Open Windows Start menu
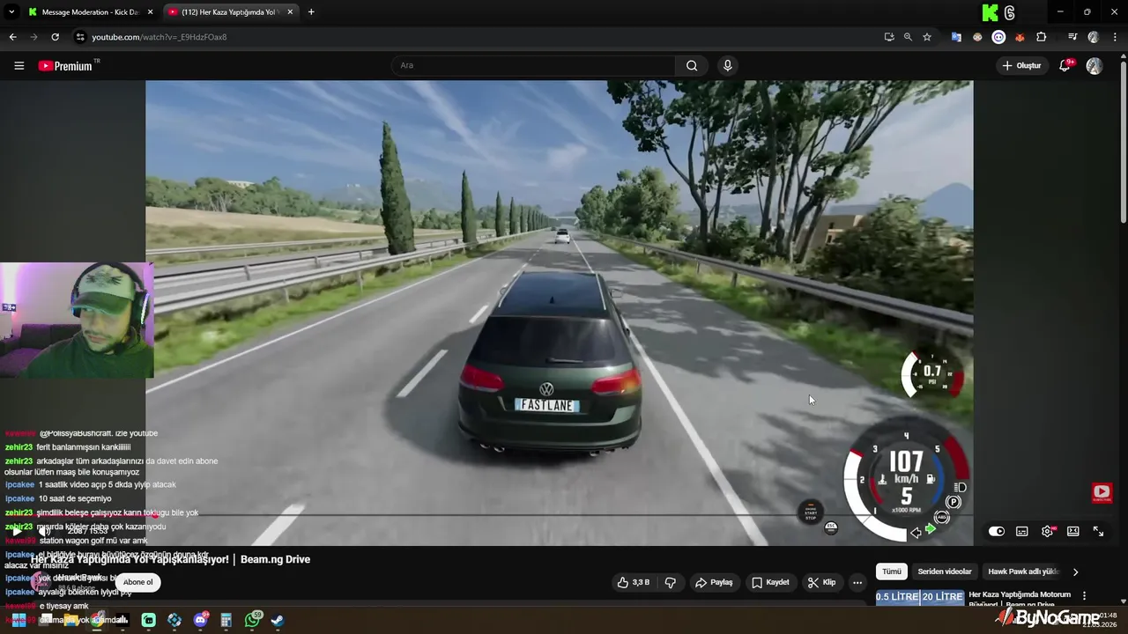 coord(19,621)
